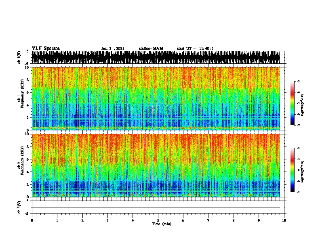Image resolution: width=320 pixels, height=247 pixels.
Task: Click time axis tick label "6"
Action: point(183,220)
